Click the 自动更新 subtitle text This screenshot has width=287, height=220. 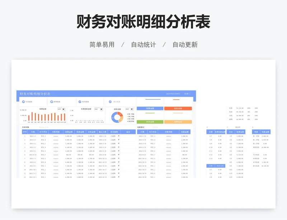click(x=185, y=45)
